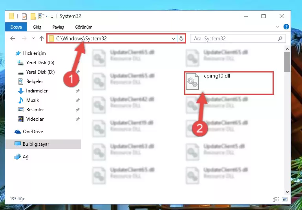Image resolution: width=302 pixels, height=210 pixels.
Task: Switch to the Görünüm ribbon tab
Action: tap(84, 27)
